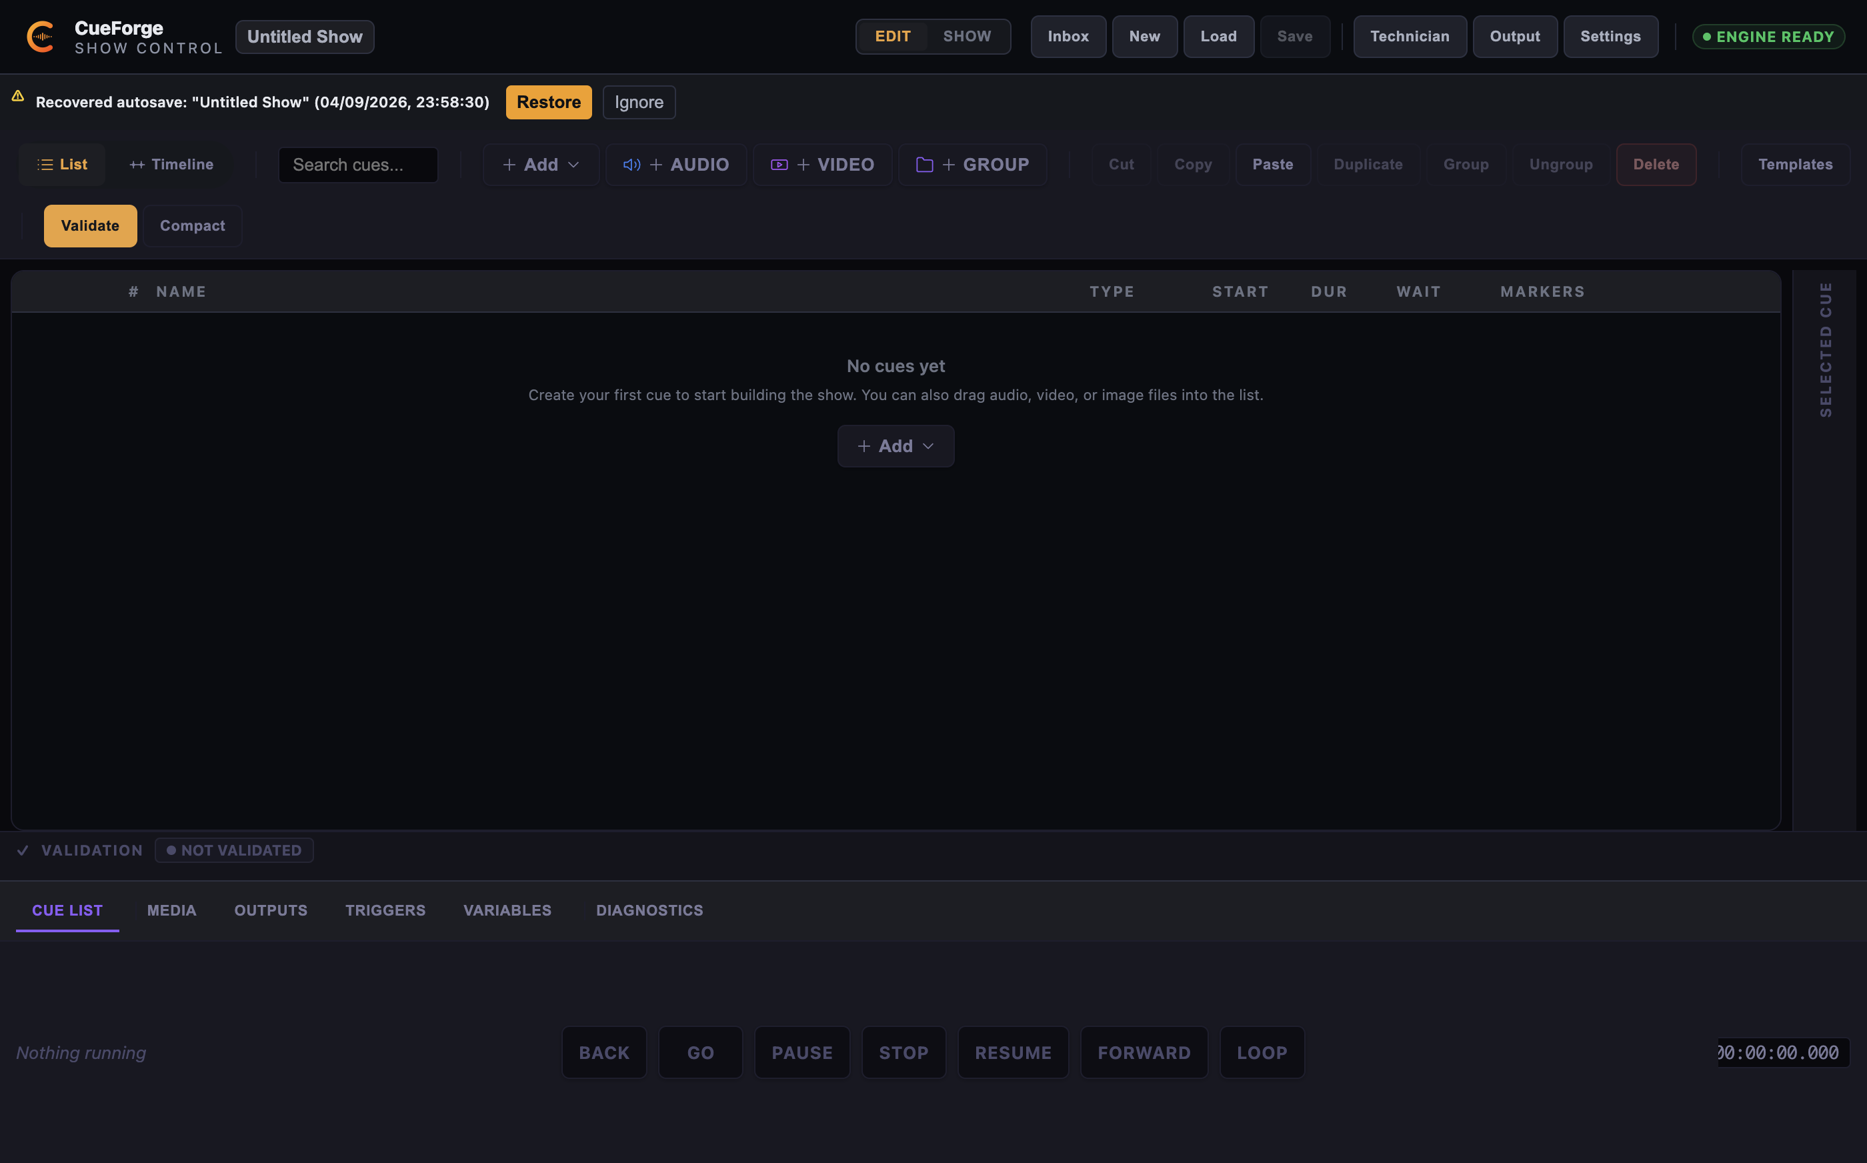The image size is (1867, 1163).
Task: Click the timeline icon next to Timeline
Action: click(x=137, y=165)
